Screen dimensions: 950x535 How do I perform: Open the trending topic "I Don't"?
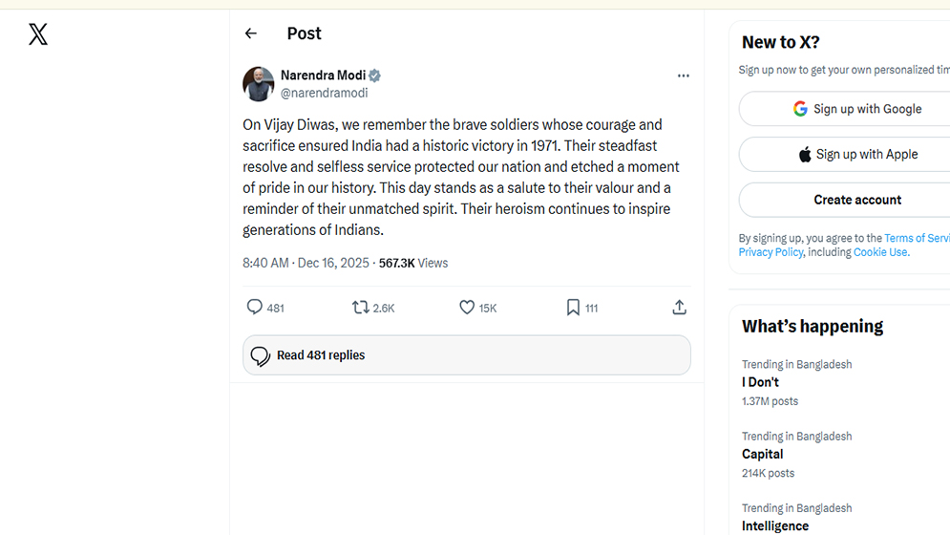click(x=760, y=382)
